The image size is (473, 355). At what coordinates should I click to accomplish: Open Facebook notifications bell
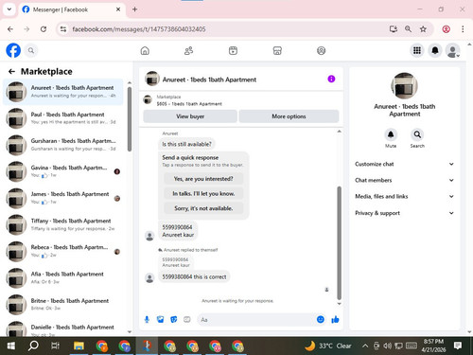coord(435,50)
